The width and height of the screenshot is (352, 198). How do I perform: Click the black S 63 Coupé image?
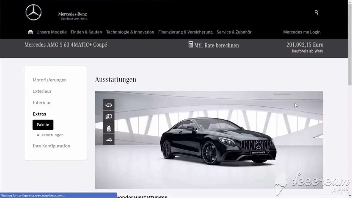click(x=218, y=141)
